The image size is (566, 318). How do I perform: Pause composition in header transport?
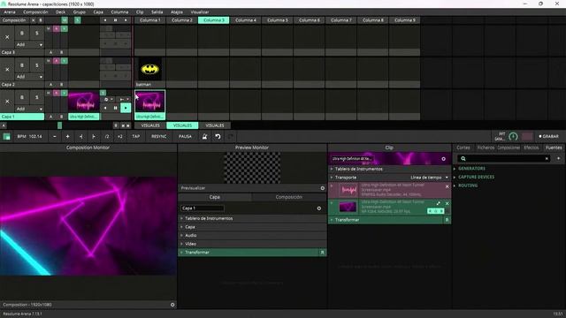[116, 20]
